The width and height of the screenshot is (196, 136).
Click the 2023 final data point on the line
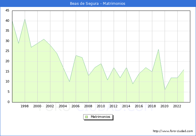[184, 70]
